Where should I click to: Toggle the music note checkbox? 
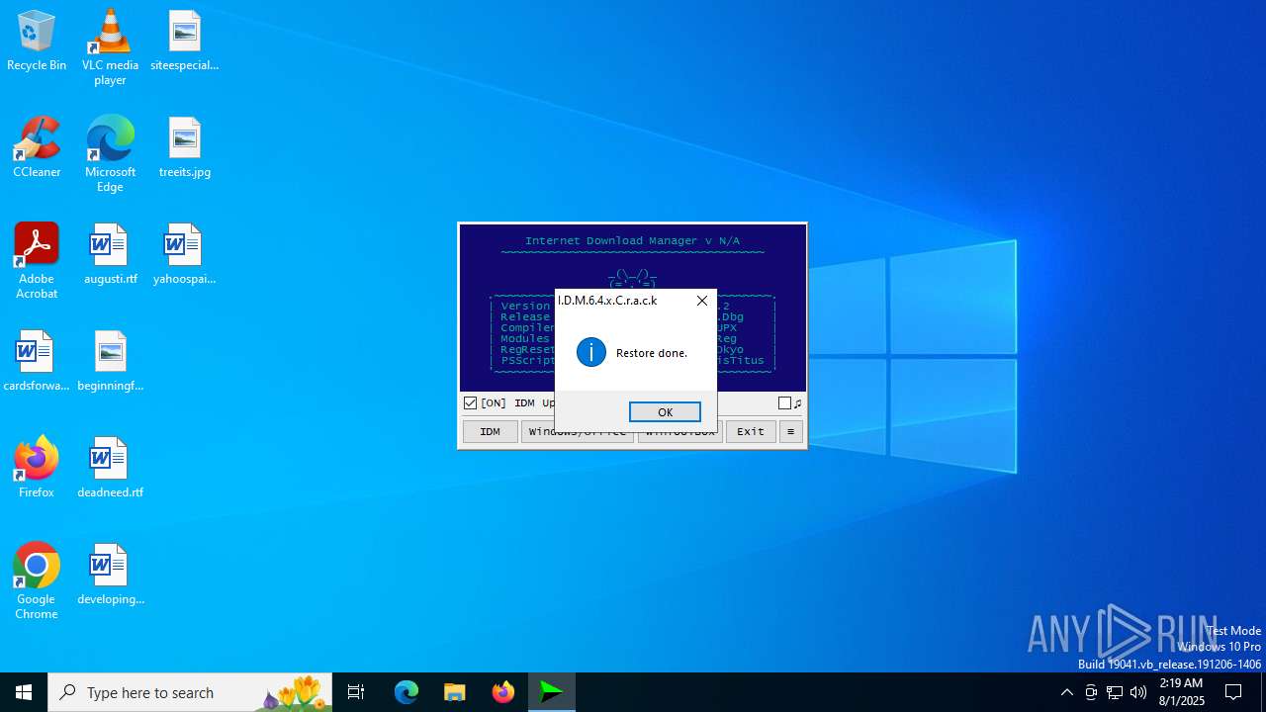(x=784, y=403)
